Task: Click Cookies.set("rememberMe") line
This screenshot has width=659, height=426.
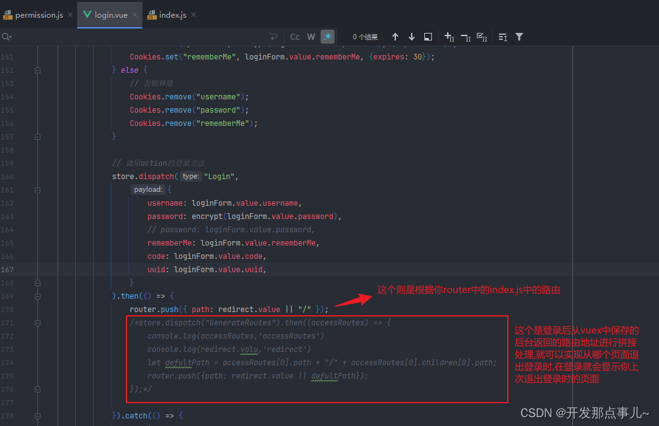Action: click(x=282, y=57)
